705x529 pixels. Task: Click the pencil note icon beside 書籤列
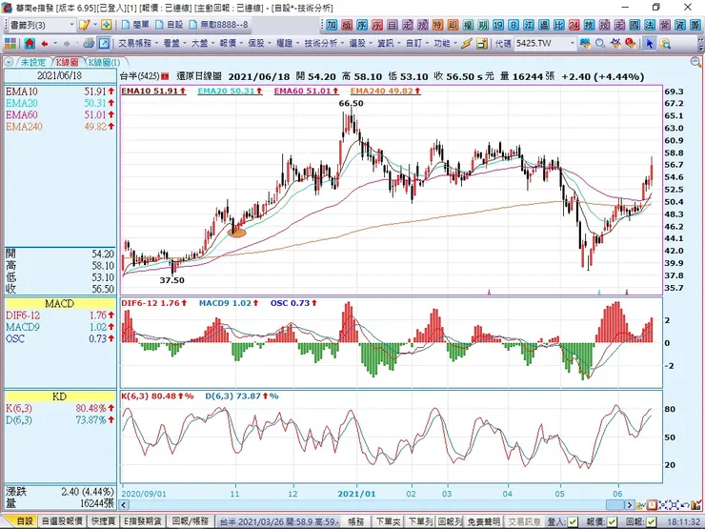[84, 25]
